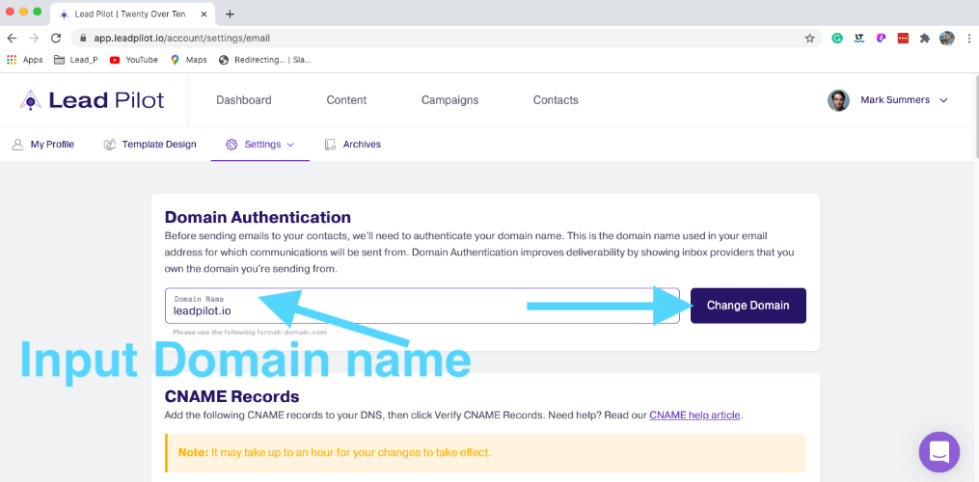Open the CNAME help article link

694,415
